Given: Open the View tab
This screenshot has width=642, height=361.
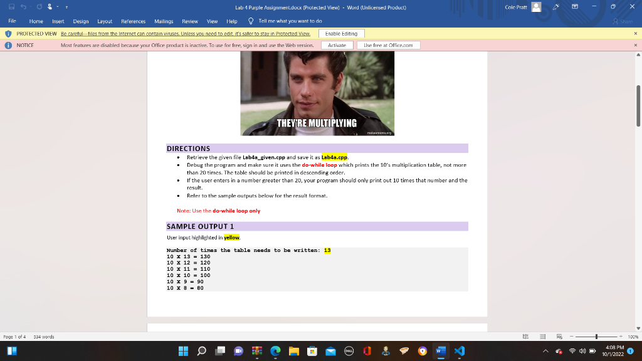Looking at the screenshot, I should 212,21.
